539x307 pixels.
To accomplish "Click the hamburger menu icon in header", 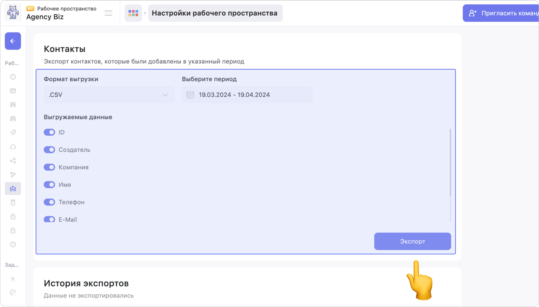I will [x=108, y=13].
